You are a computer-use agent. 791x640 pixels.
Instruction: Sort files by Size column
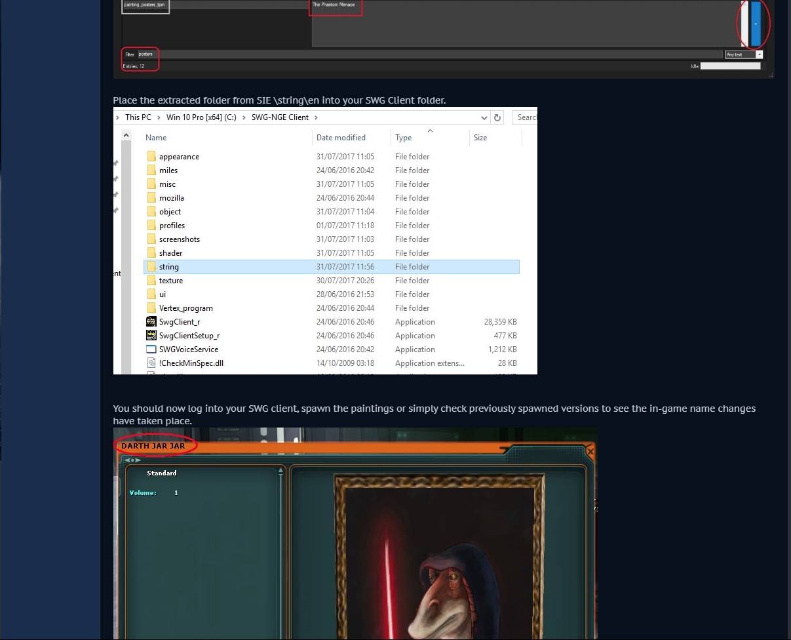point(480,138)
